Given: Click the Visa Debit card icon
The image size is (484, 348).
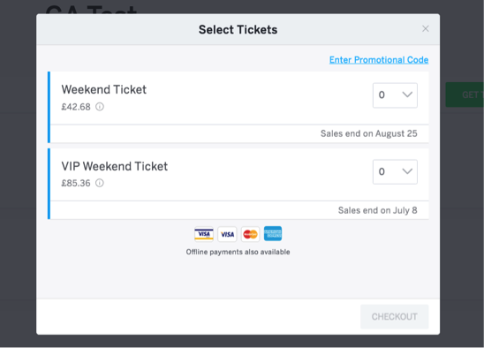Looking at the screenshot, I should (x=204, y=234).
